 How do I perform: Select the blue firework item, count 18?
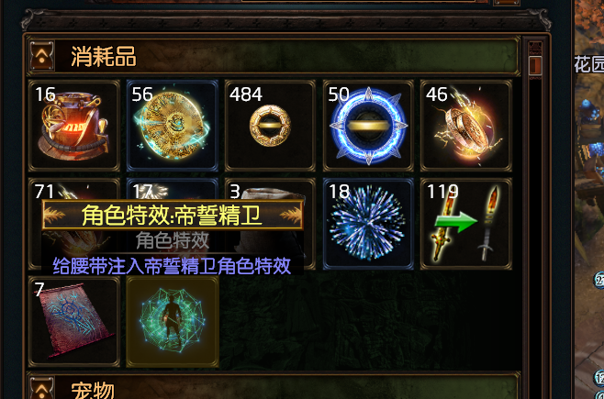368,224
